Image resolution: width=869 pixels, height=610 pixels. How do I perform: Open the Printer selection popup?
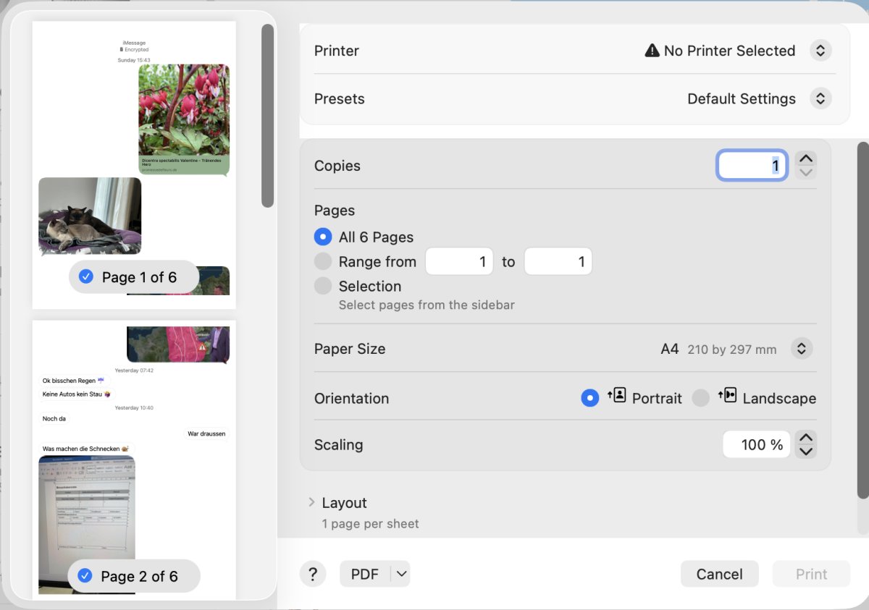pos(820,51)
